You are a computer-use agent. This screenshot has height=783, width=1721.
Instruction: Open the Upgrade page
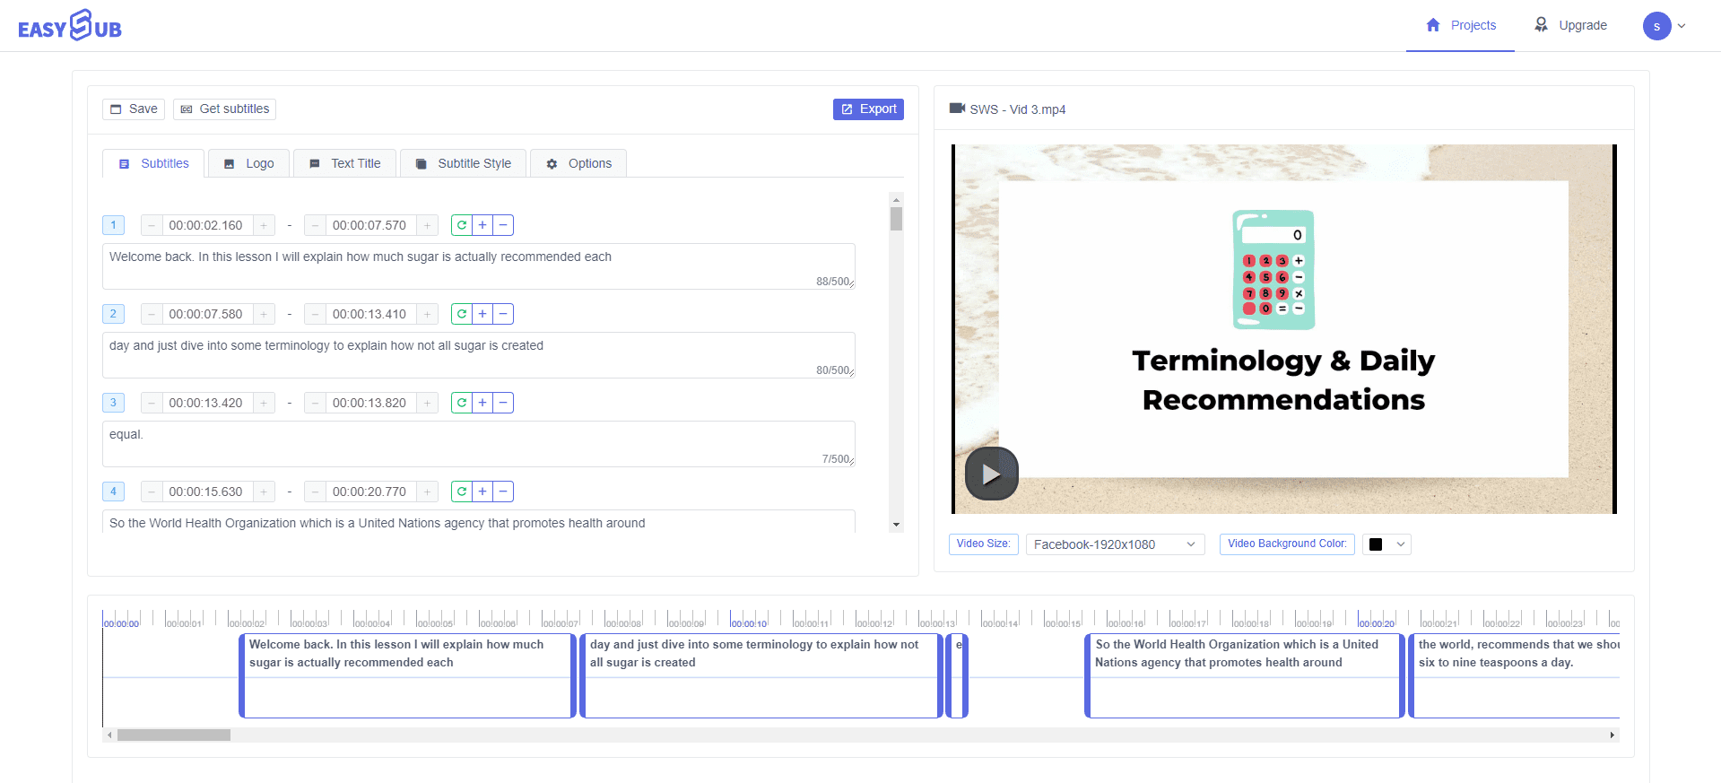click(1570, 25)
